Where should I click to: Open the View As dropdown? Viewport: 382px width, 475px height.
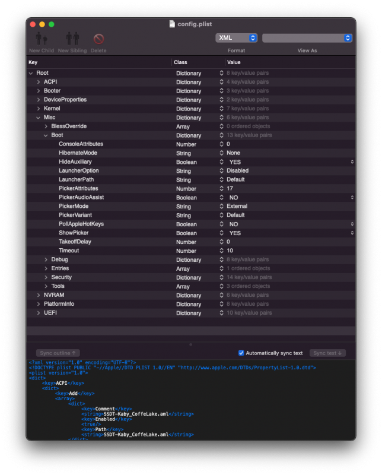[x=307, y=38]
